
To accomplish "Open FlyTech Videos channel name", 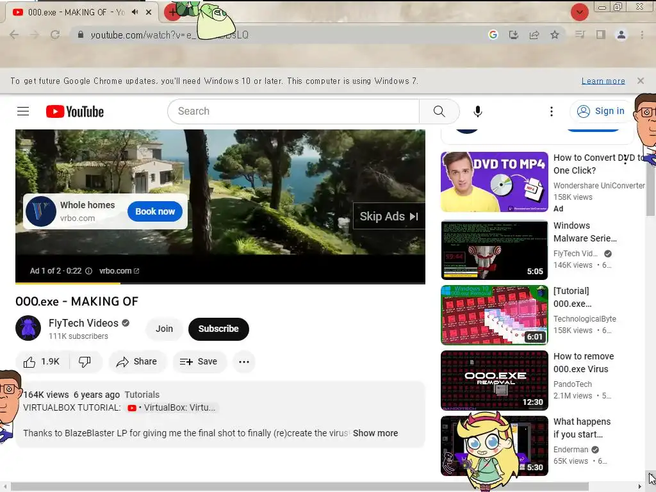I will 83,323.
